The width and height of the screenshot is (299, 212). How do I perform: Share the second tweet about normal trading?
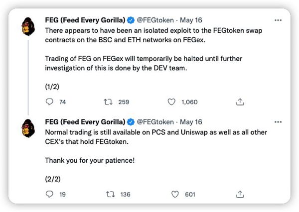click(240, 194)
